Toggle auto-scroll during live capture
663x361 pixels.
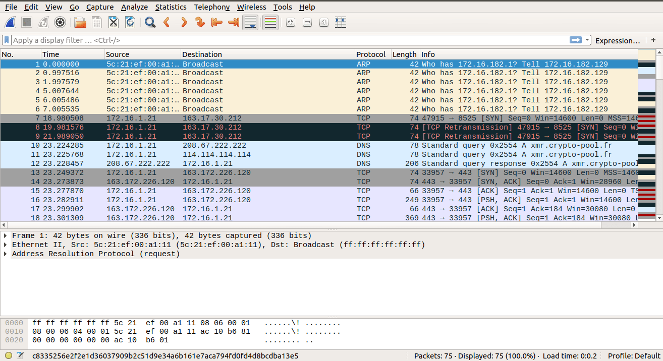click(251, 22)
